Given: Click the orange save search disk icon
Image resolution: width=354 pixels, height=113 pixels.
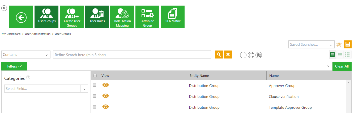Looking at the screenshot, I should point(347,44).
